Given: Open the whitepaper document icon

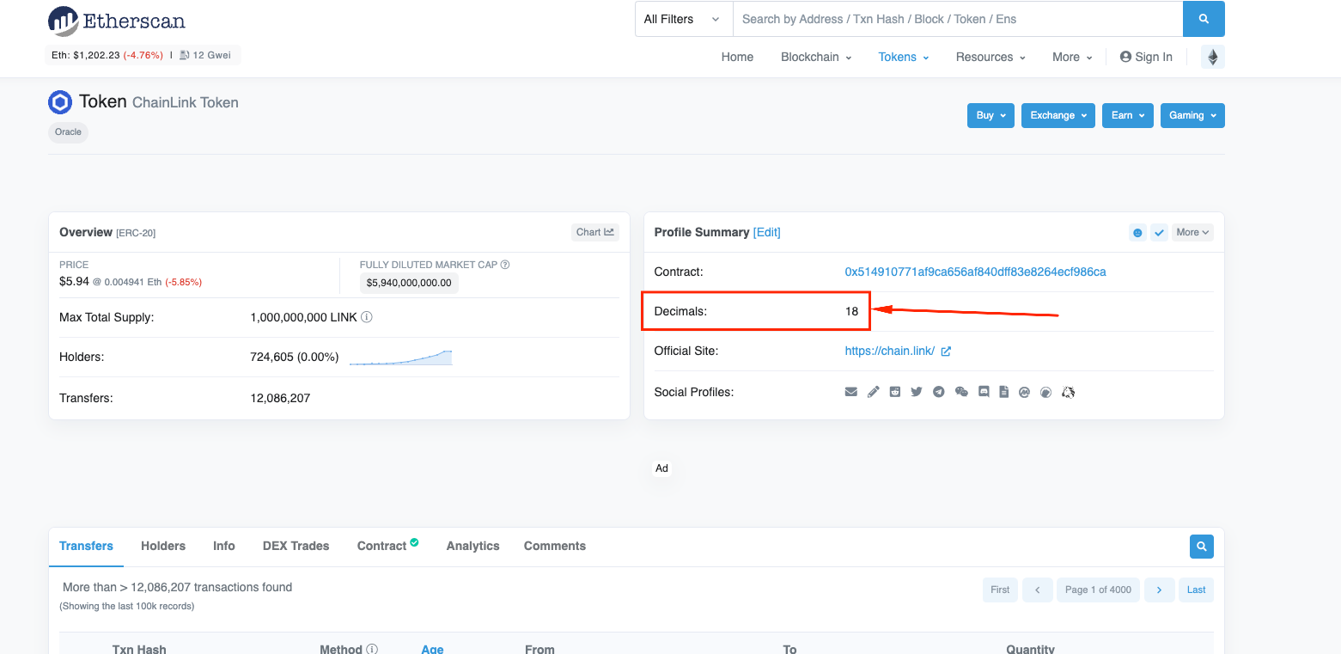Looking at the screenshot, I should click(1003, 392).
